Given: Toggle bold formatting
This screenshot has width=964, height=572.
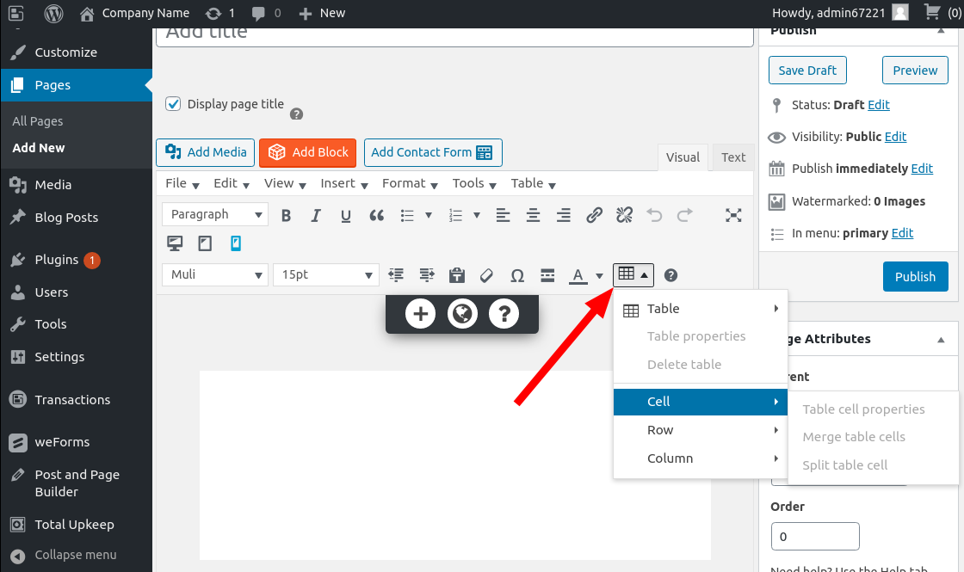Looking at the screenshot, I should tap(286, 215).
